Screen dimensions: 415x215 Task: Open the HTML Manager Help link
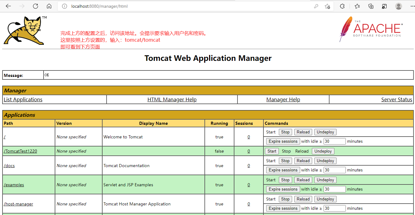click(172, 99)
